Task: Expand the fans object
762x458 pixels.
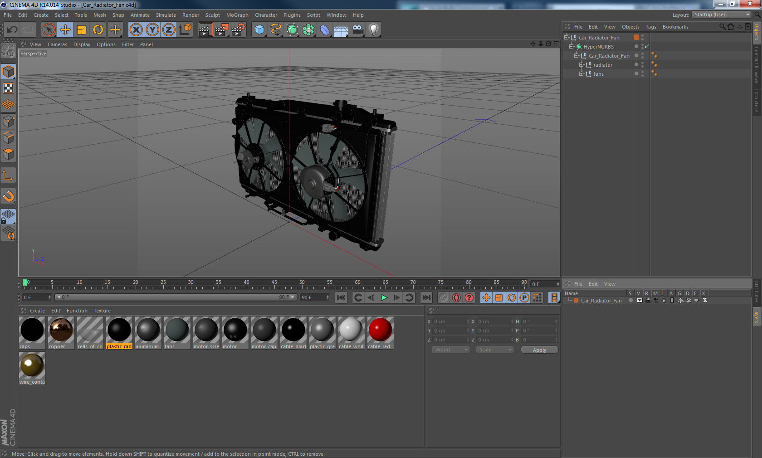Action: (x=581, y=73)
